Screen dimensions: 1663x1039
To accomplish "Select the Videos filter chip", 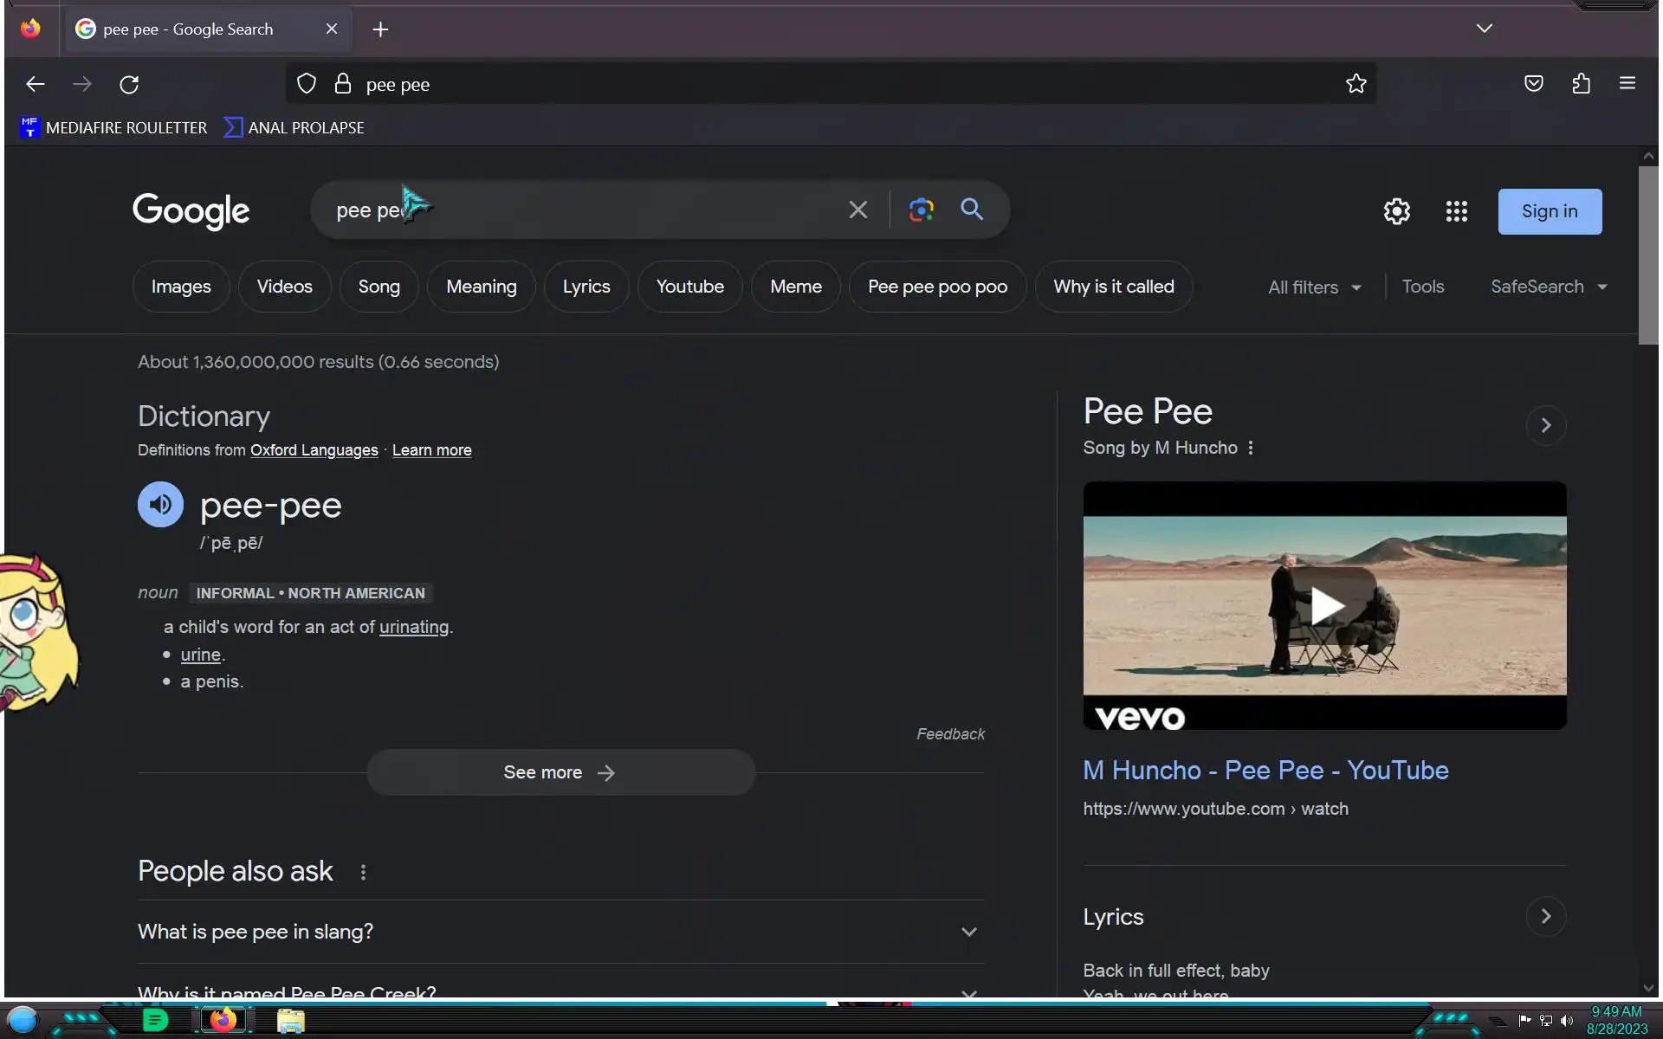I will (x=284, y=287).
